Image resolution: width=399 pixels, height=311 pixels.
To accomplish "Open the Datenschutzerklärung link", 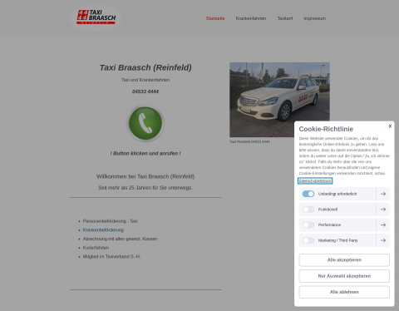I will tap(315, 181).
